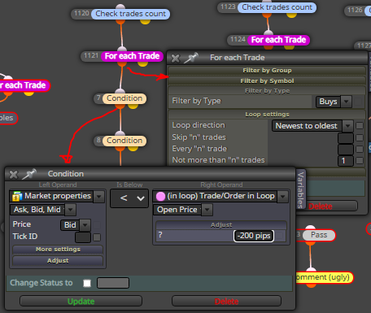Image resolution: width=371 pixels, height=313 pixels.
Task: Toggle the Not more than "n" trades checkbox
Action: 360,161
